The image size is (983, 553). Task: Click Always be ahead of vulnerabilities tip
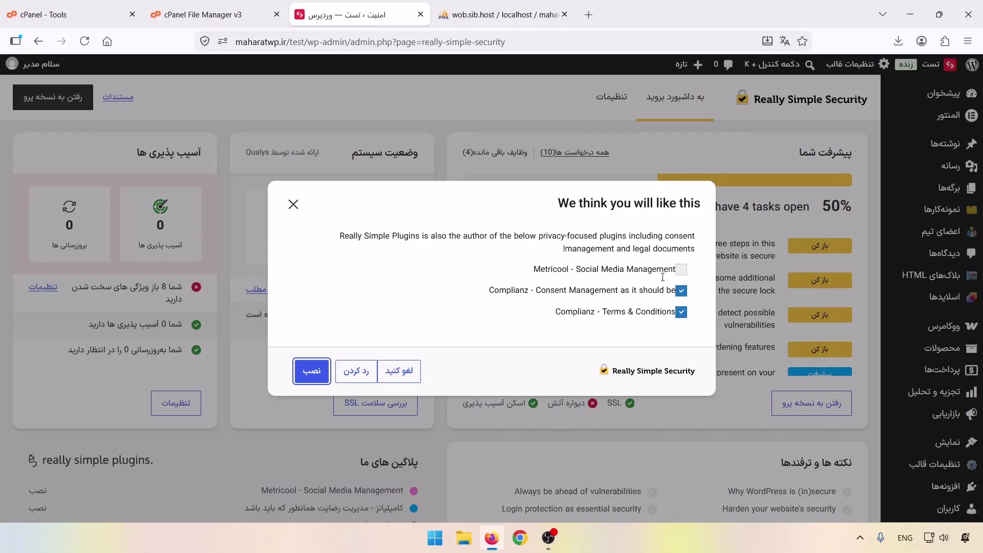(x=578, y=492)
